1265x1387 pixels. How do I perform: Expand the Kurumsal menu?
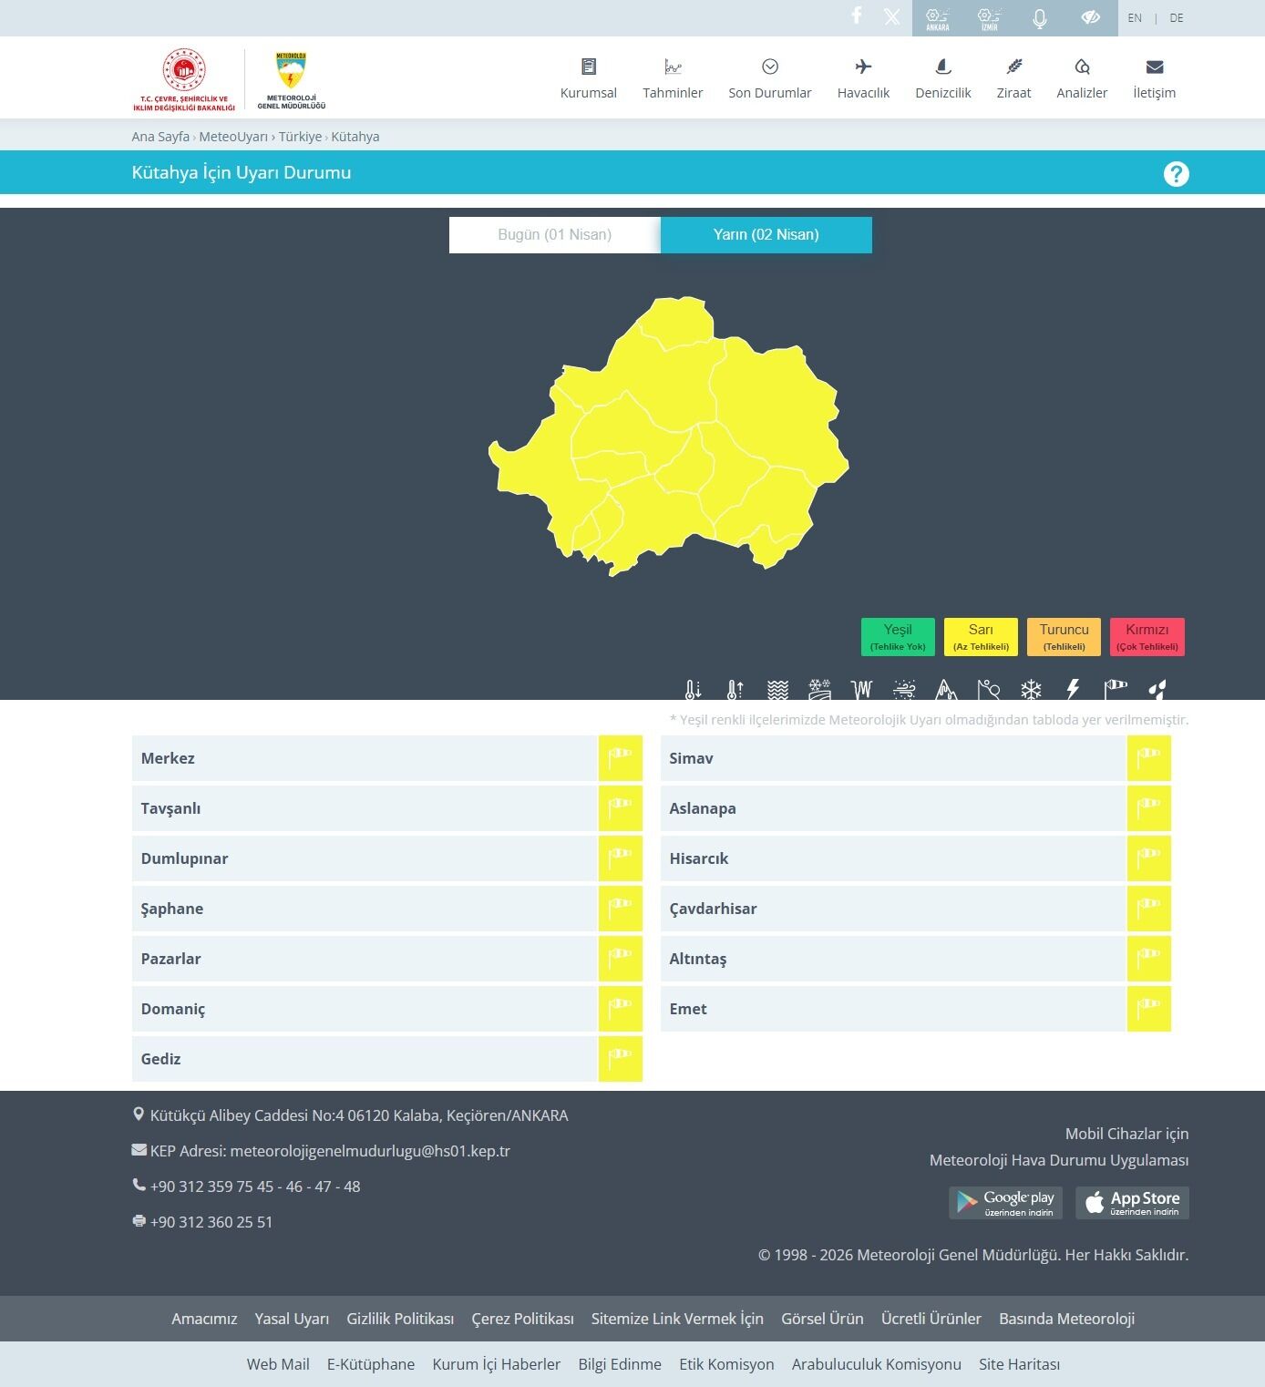[588, 78]
